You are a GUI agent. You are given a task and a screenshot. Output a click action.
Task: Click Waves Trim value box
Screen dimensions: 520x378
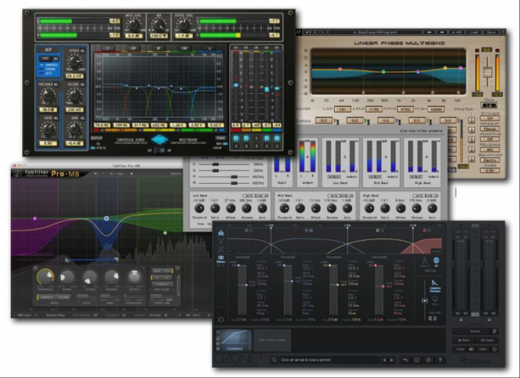(x=489, y=105)
